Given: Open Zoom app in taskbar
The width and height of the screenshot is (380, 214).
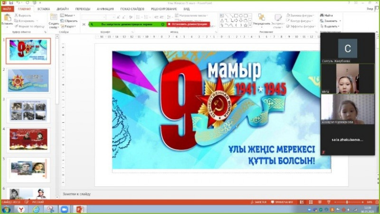Looking at the screenshot, I should coord(65,209).
